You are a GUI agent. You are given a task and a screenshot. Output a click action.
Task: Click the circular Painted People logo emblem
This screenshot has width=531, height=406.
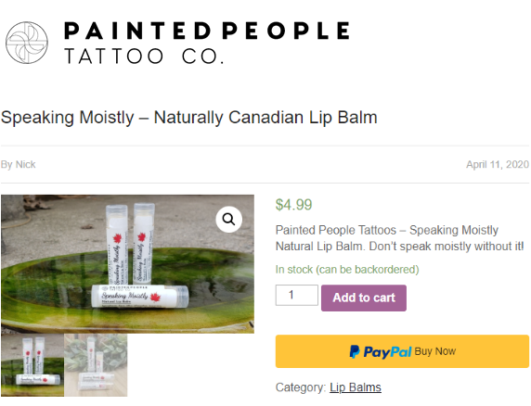27,43
